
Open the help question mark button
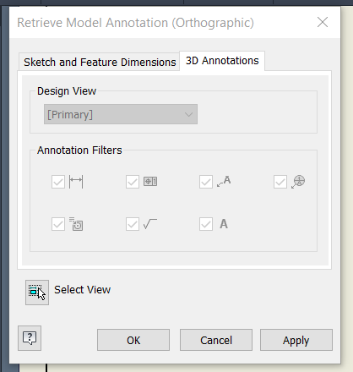click(x=30, y=338)
